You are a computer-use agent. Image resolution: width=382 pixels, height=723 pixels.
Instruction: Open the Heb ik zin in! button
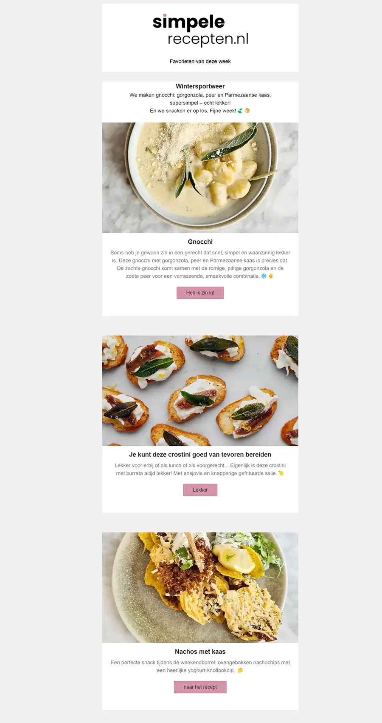pyautogui.click(x=200, y=293)
